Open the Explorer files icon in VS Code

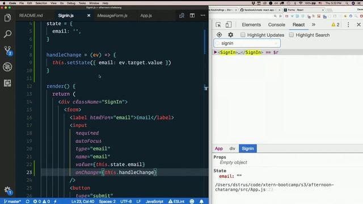pos(7,18)
